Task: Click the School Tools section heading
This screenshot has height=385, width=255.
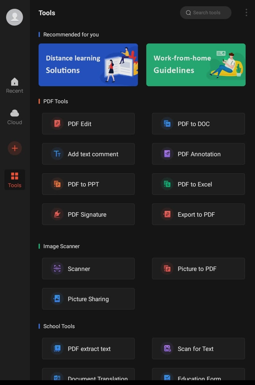Action: (x=59, y=326)
